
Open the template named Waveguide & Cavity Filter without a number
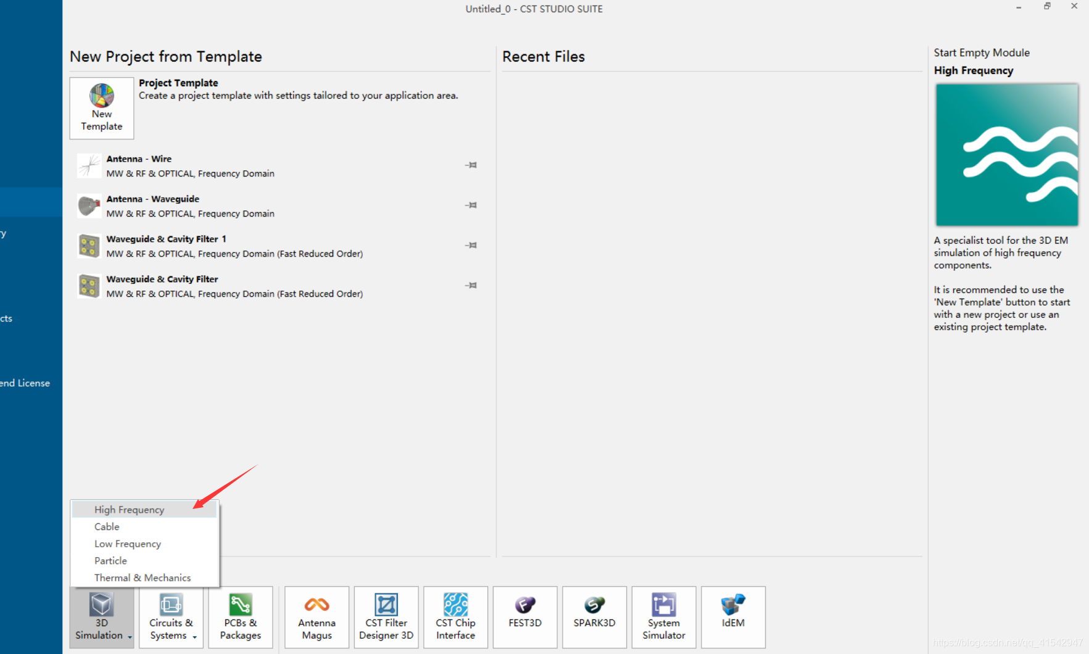pos(278,286)
